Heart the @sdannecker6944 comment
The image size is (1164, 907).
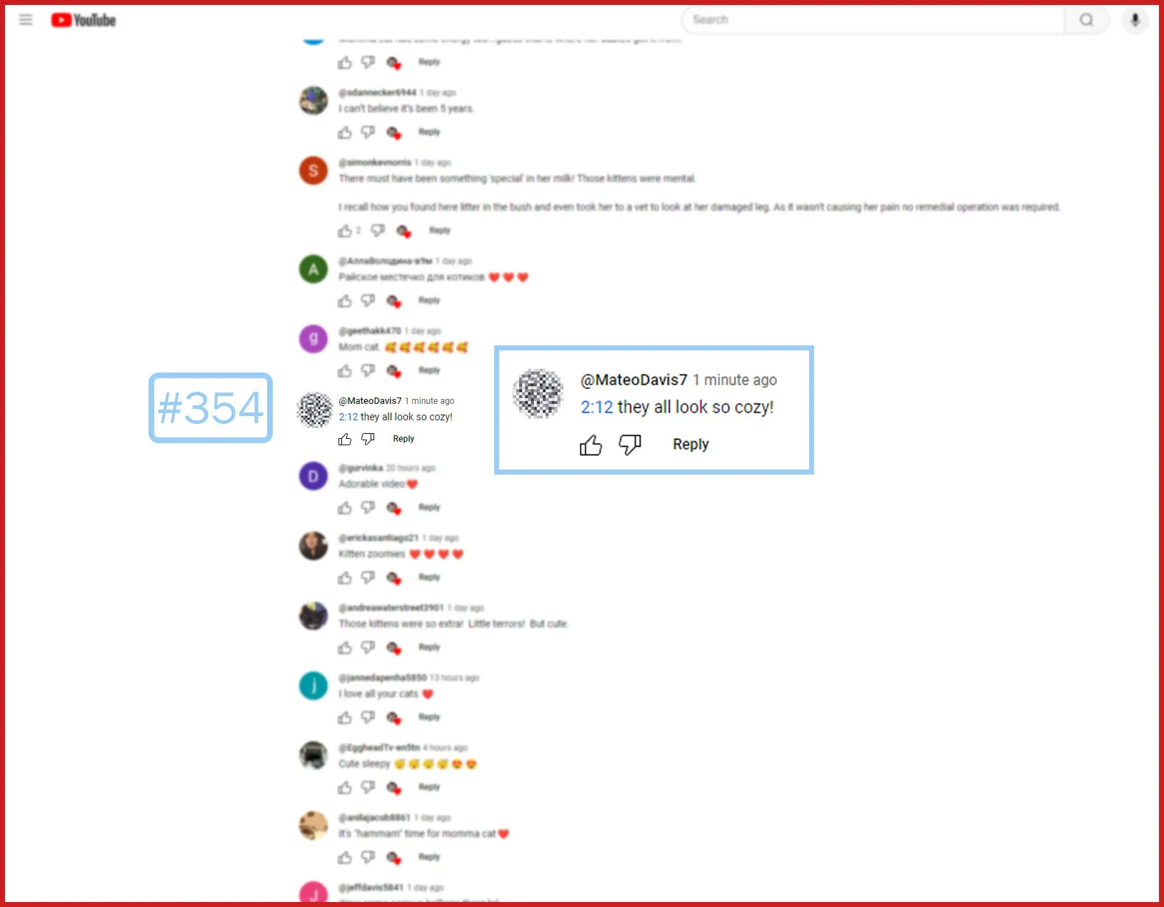point(393,133)
